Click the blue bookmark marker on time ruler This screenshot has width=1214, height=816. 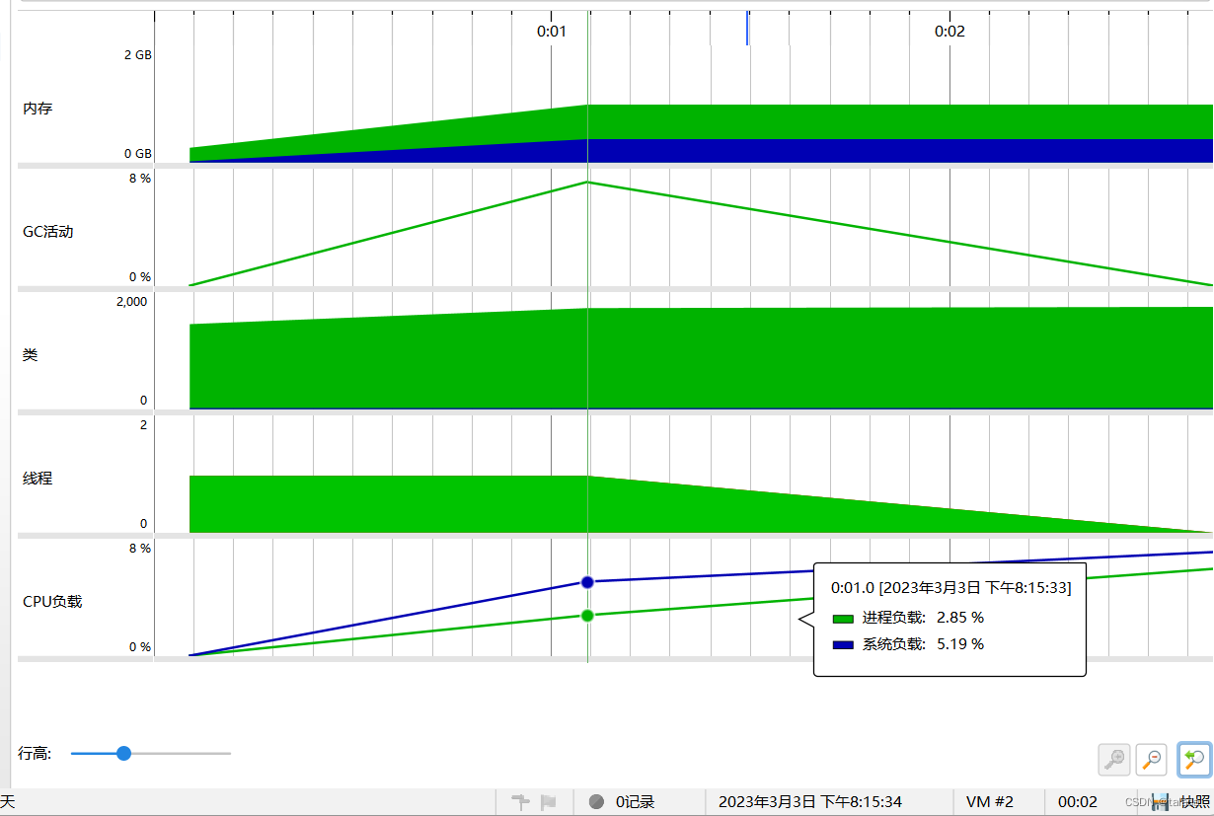click(x=747, y=28)
